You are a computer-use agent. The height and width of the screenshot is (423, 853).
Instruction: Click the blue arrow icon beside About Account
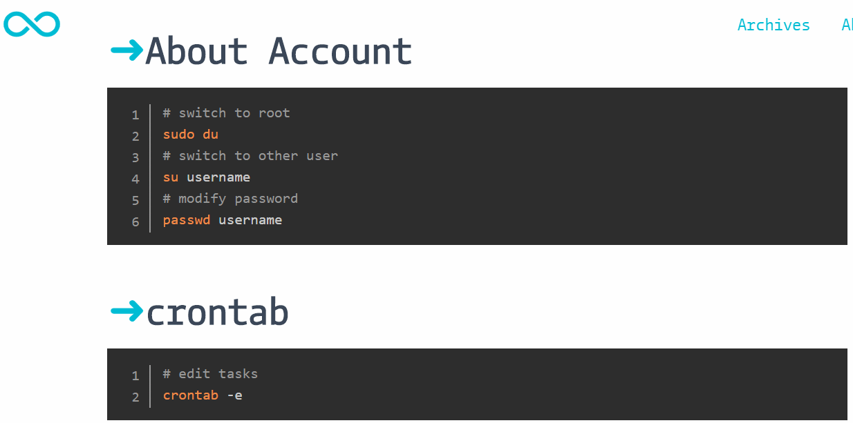(125, 50)
